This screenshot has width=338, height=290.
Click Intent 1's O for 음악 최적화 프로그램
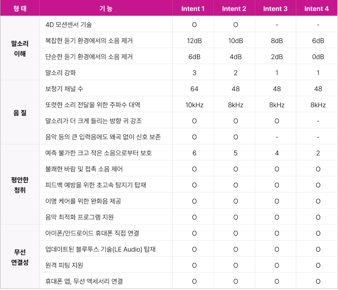194,217
